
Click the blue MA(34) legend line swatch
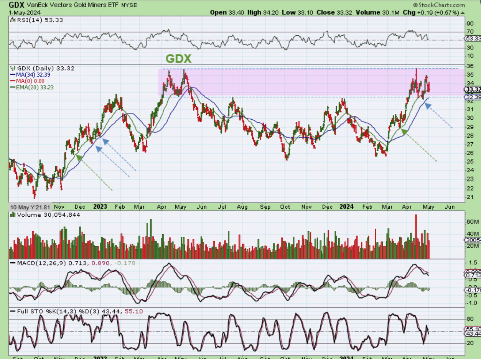pos(12,75)
